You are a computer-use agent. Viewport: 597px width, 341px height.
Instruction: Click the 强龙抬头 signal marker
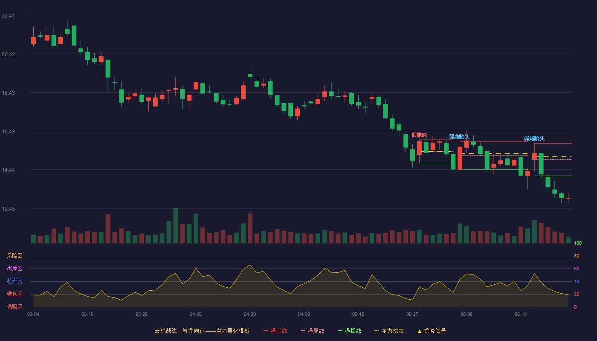(459, 137)
